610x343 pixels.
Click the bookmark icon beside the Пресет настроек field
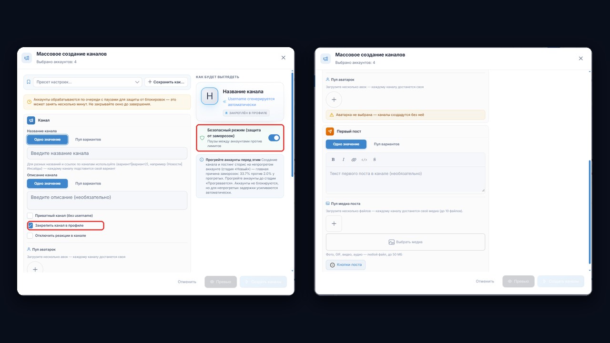tap(29, 82)
